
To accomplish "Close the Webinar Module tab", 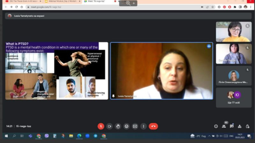I will point(79,1).
